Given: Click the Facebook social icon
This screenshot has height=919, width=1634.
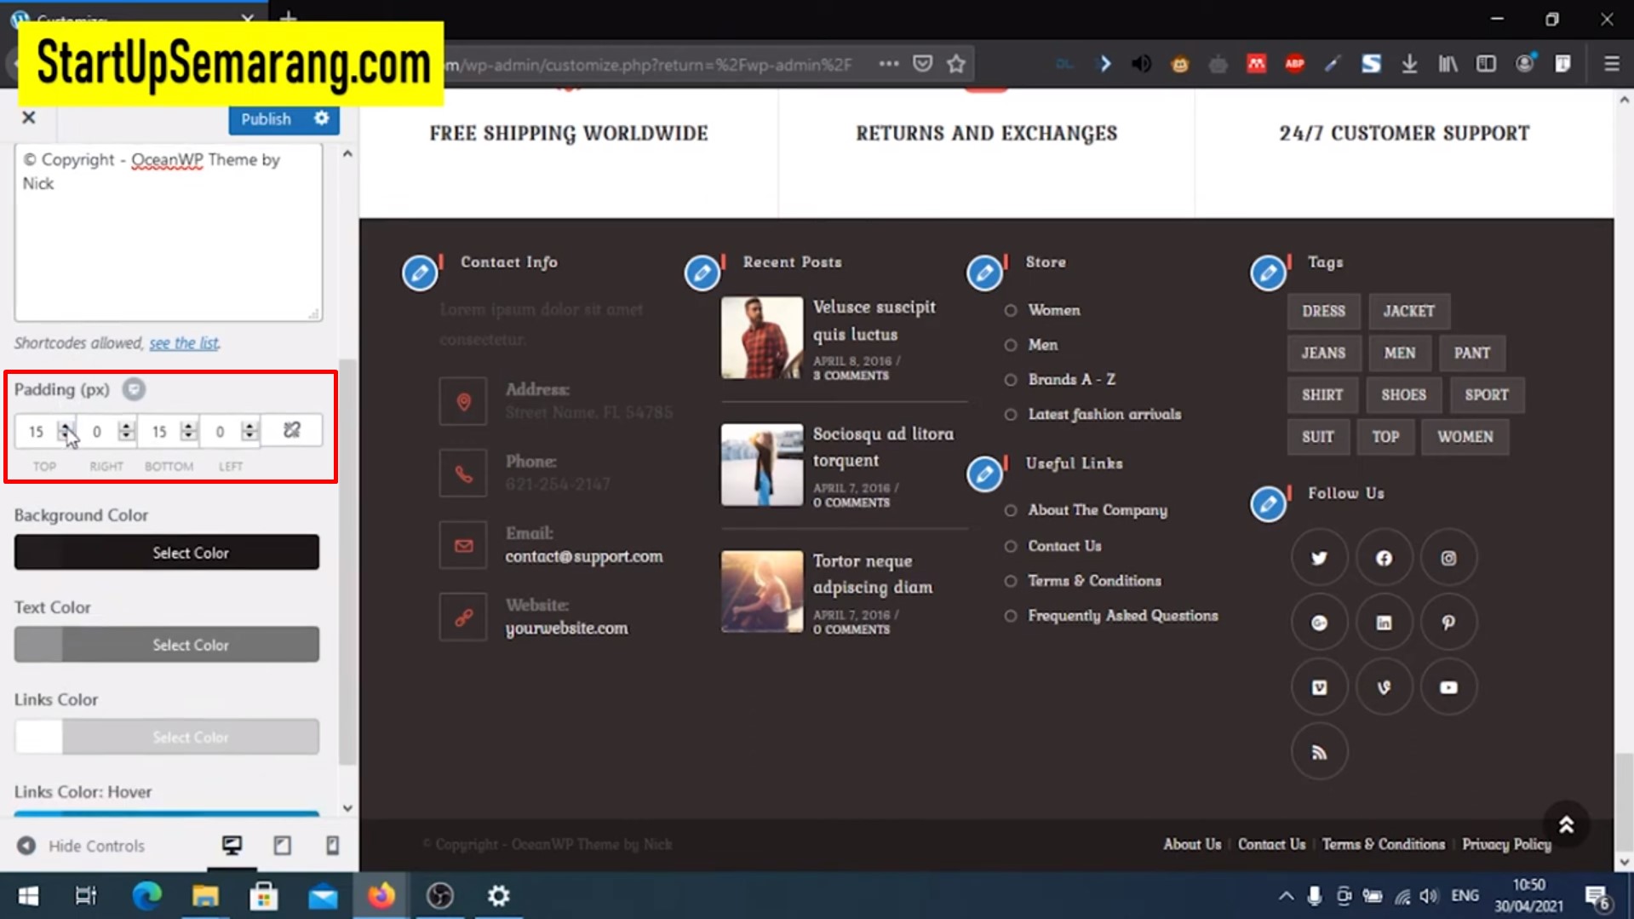Looking at the screenshot, I should pos(1384,559).
